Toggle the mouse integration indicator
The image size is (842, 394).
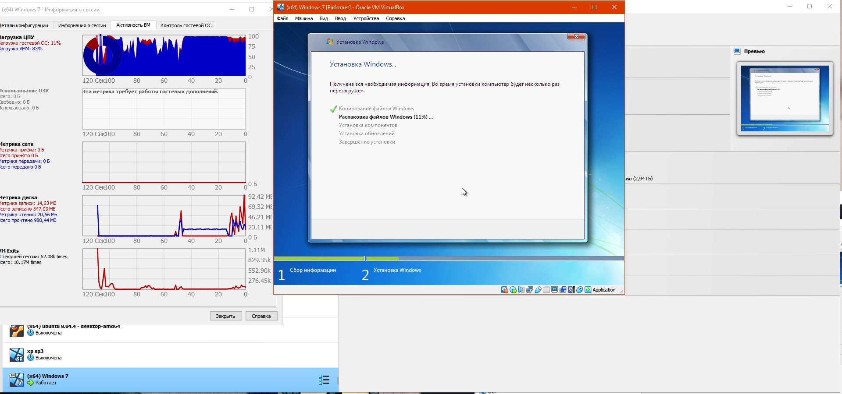pyautogui.click(x=580, y=290)
